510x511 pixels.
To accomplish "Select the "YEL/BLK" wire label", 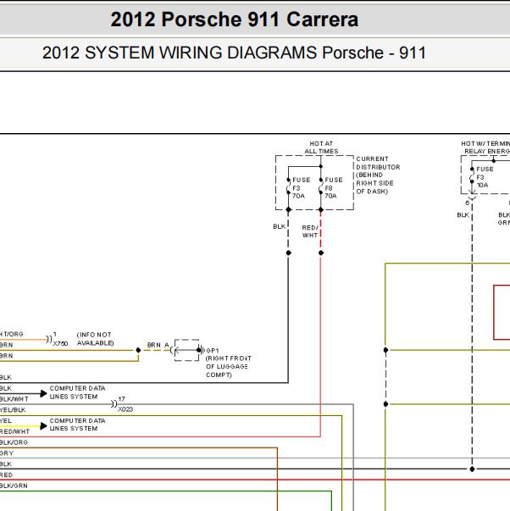I will click(x=13, y=410).
